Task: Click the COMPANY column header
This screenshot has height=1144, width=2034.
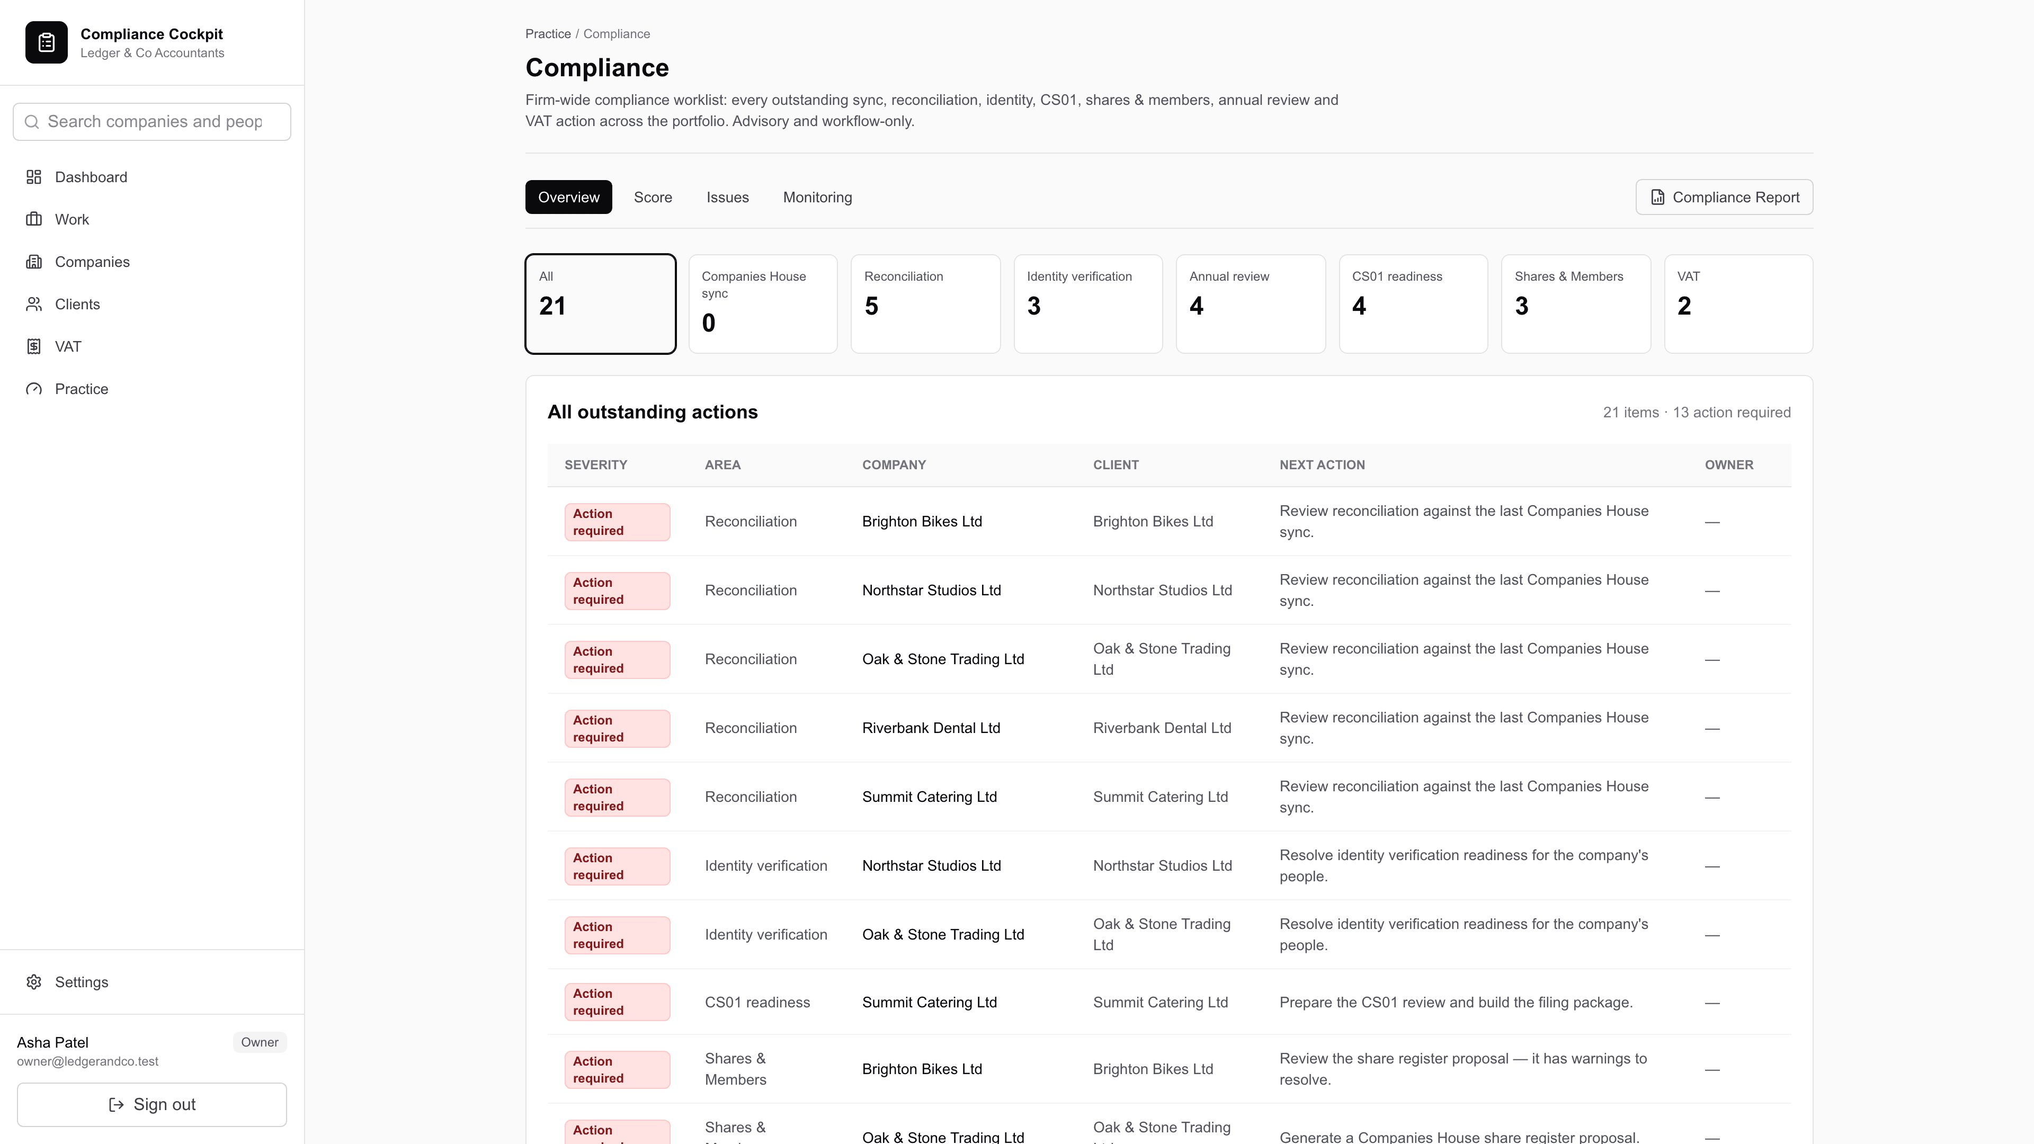Action: pos(894,465)
